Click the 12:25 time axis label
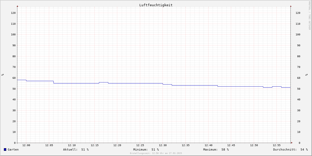Viewport: 312px width, 156px height. tap(140, 145)
